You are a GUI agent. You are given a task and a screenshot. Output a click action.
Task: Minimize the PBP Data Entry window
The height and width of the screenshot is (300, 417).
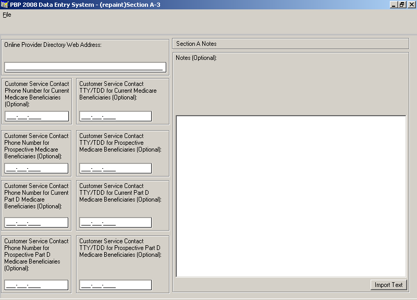[x=394, y=5]
